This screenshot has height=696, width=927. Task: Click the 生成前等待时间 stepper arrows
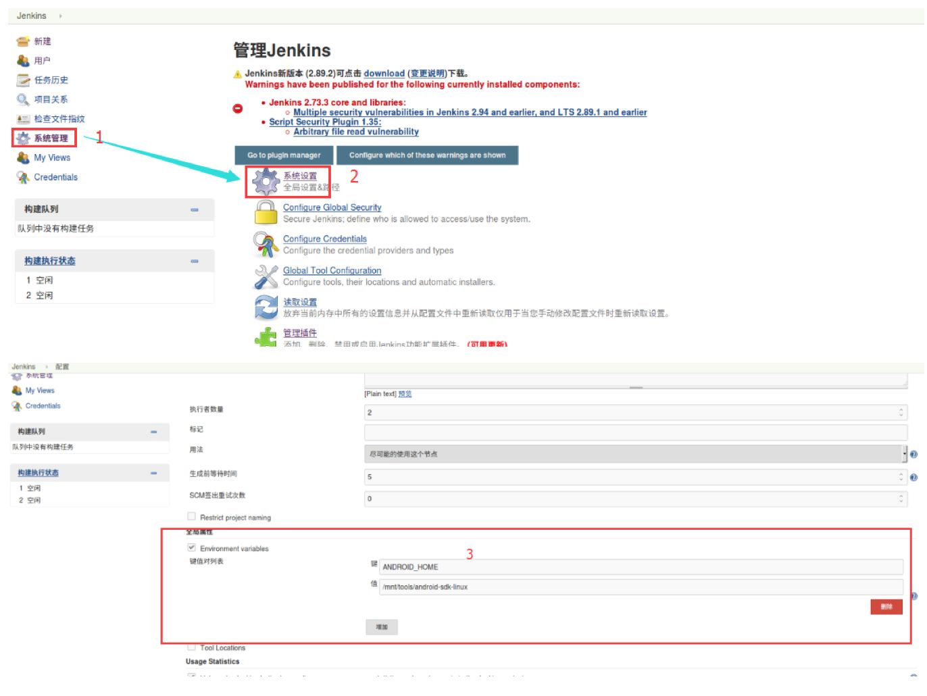pyautogui.click(x=901, y=477)
